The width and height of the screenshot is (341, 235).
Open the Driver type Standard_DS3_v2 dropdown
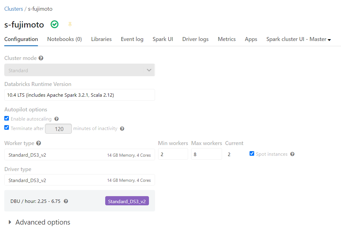coord(80,180)
